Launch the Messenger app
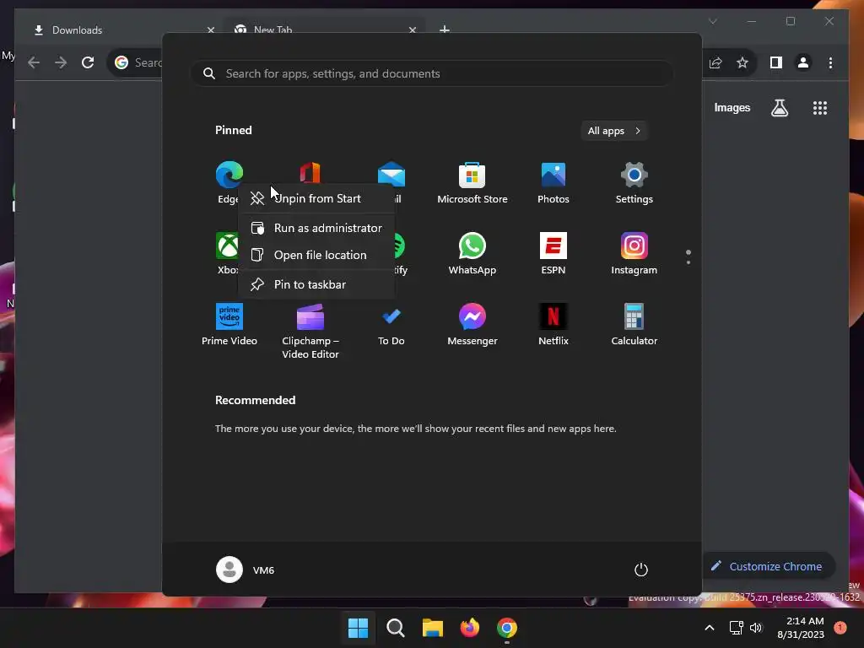The height and width of the screenshot is (648, 864). (472, 325)
